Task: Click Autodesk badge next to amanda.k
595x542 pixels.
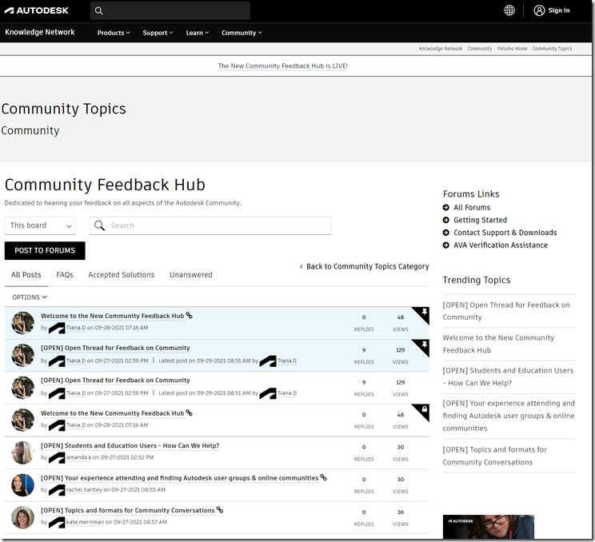Action: pyautogui.click(x=57, y=458)
